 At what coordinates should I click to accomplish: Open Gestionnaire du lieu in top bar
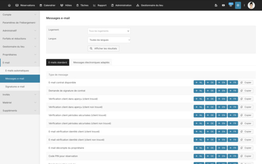[150, 5]
